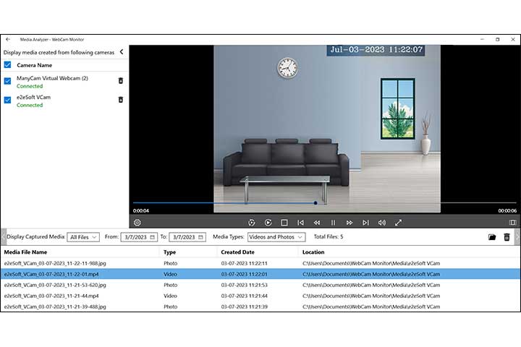Skip to the previous media file
Screen dimensions: 521x347
click(301, 223)
